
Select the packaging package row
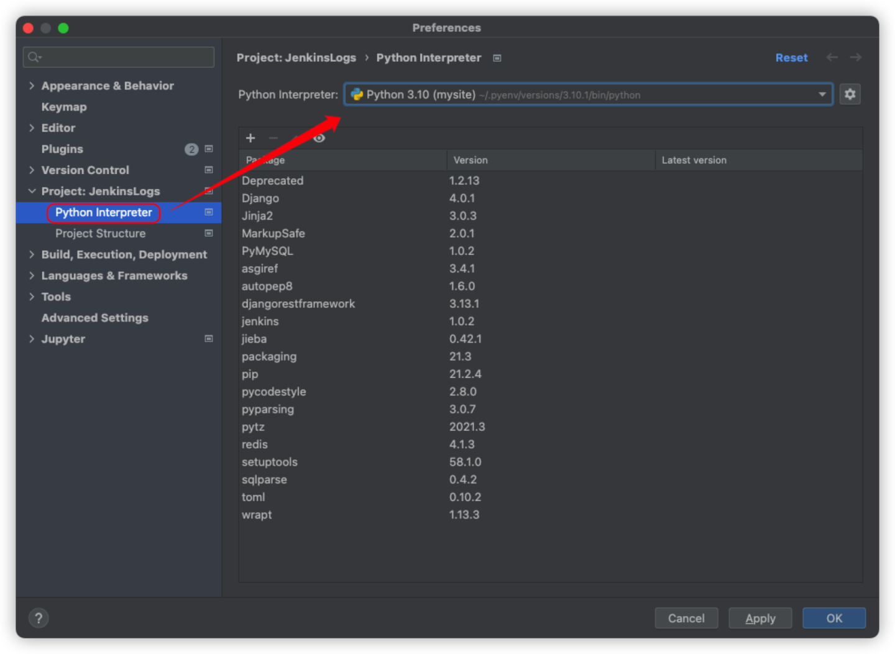551,357
